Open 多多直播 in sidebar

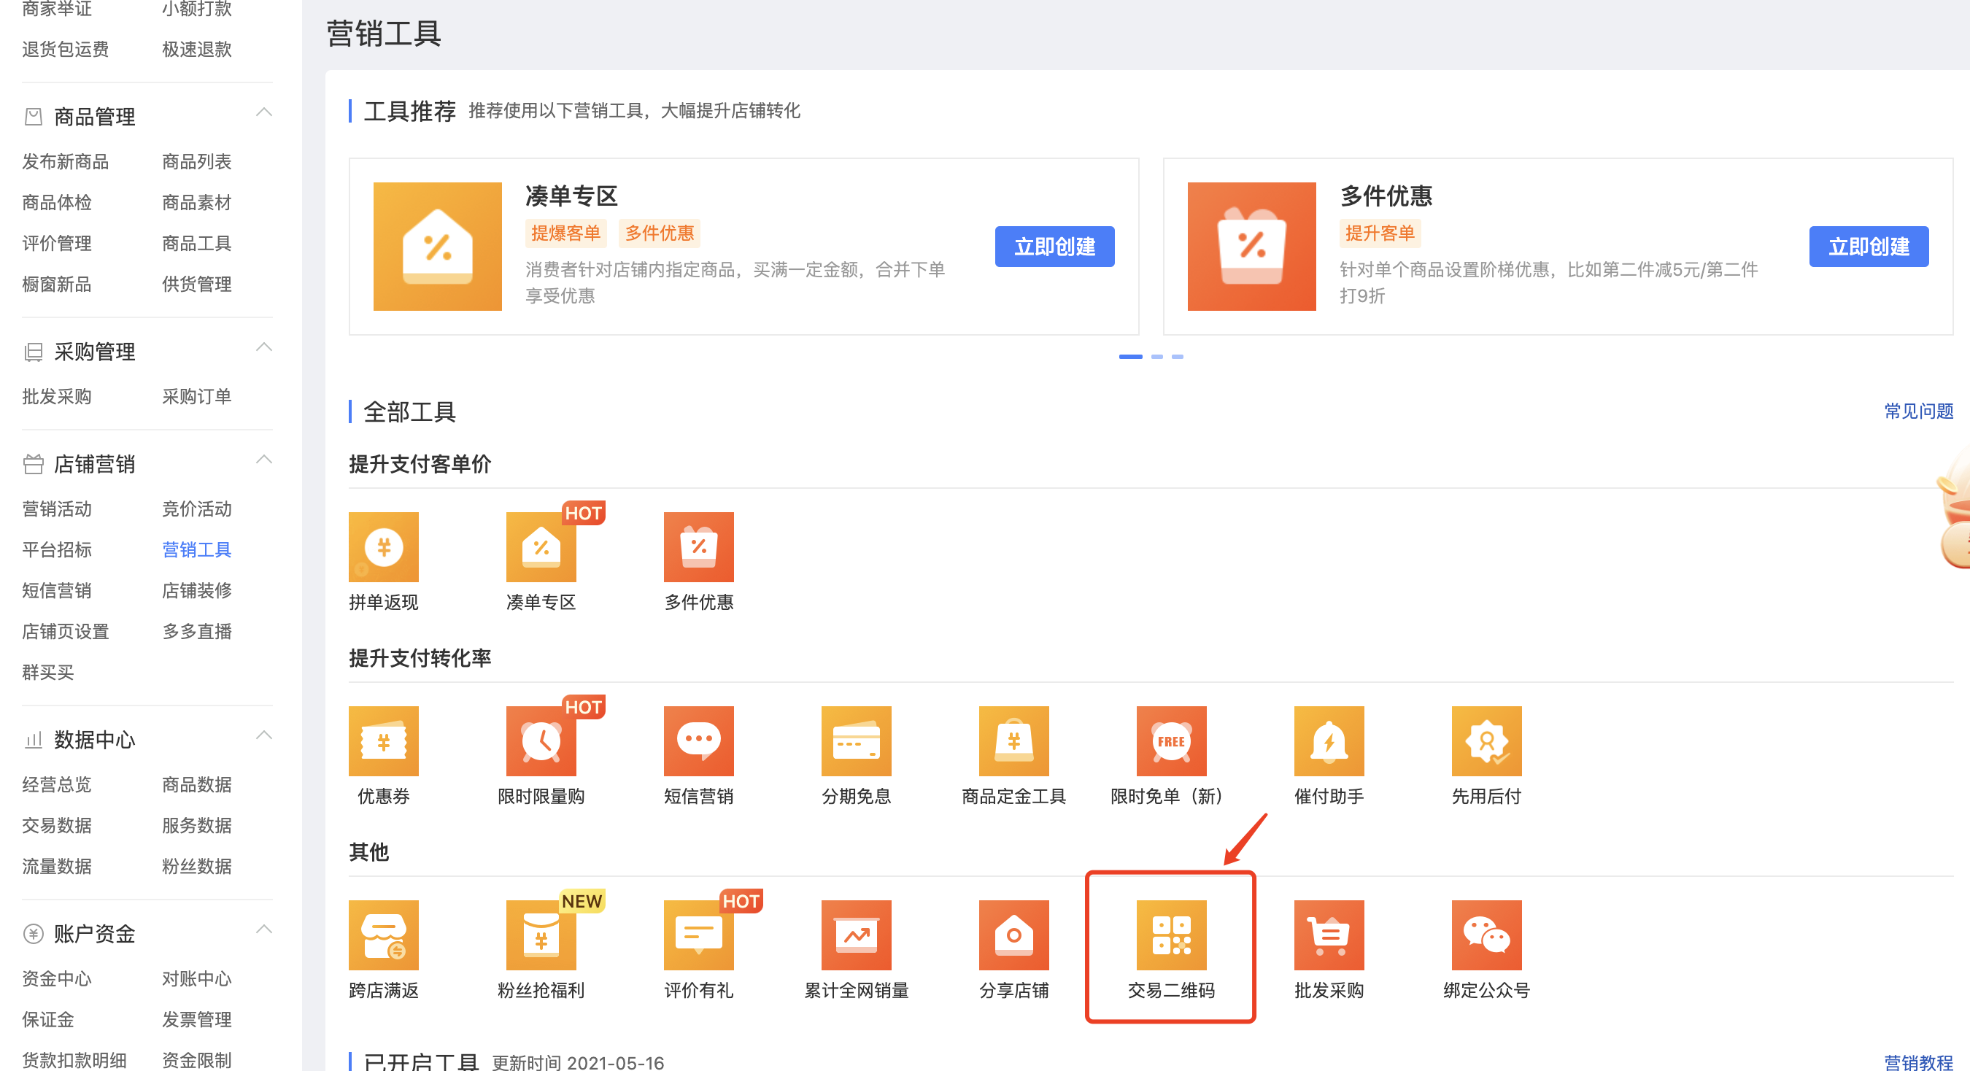click(196, 632)
